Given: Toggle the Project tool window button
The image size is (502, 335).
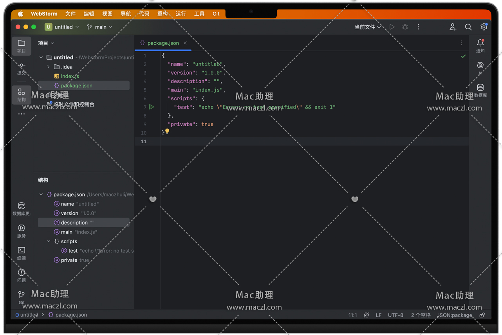Looking at the screenshot, I should [22, 46].
